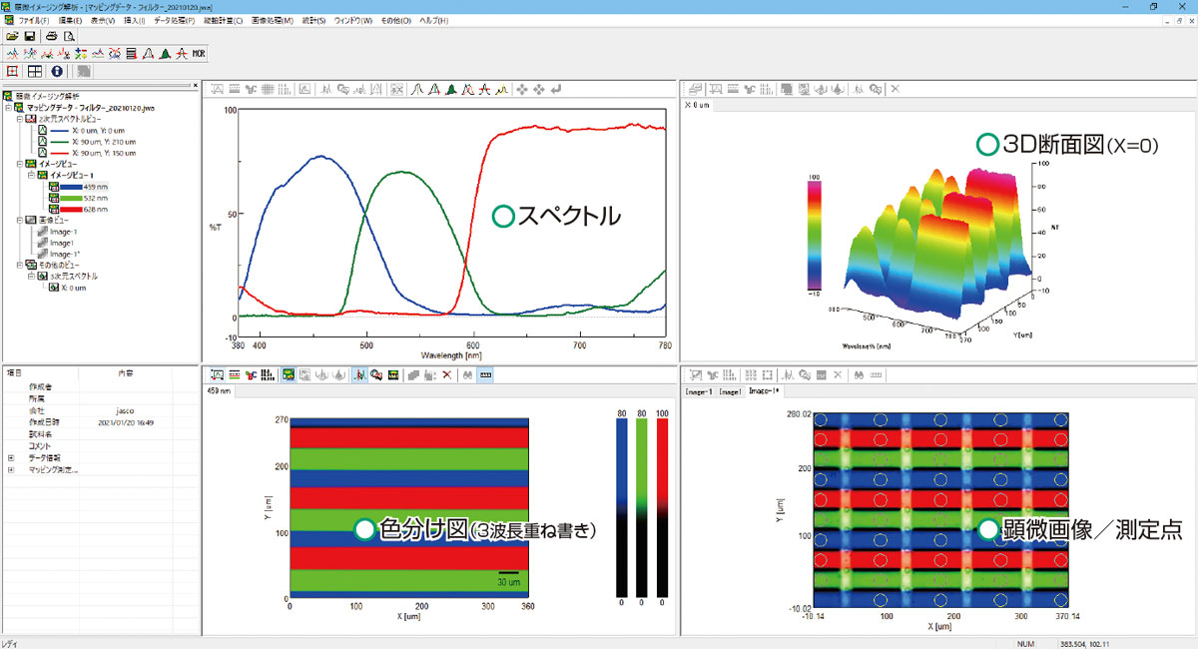Save the data using the floppy disk icon

31,37
